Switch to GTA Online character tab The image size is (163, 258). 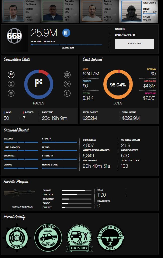coord(139,11)
